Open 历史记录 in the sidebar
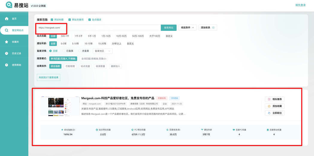The height and width of the screenshot is (156, 314). (x=14, y=53)
